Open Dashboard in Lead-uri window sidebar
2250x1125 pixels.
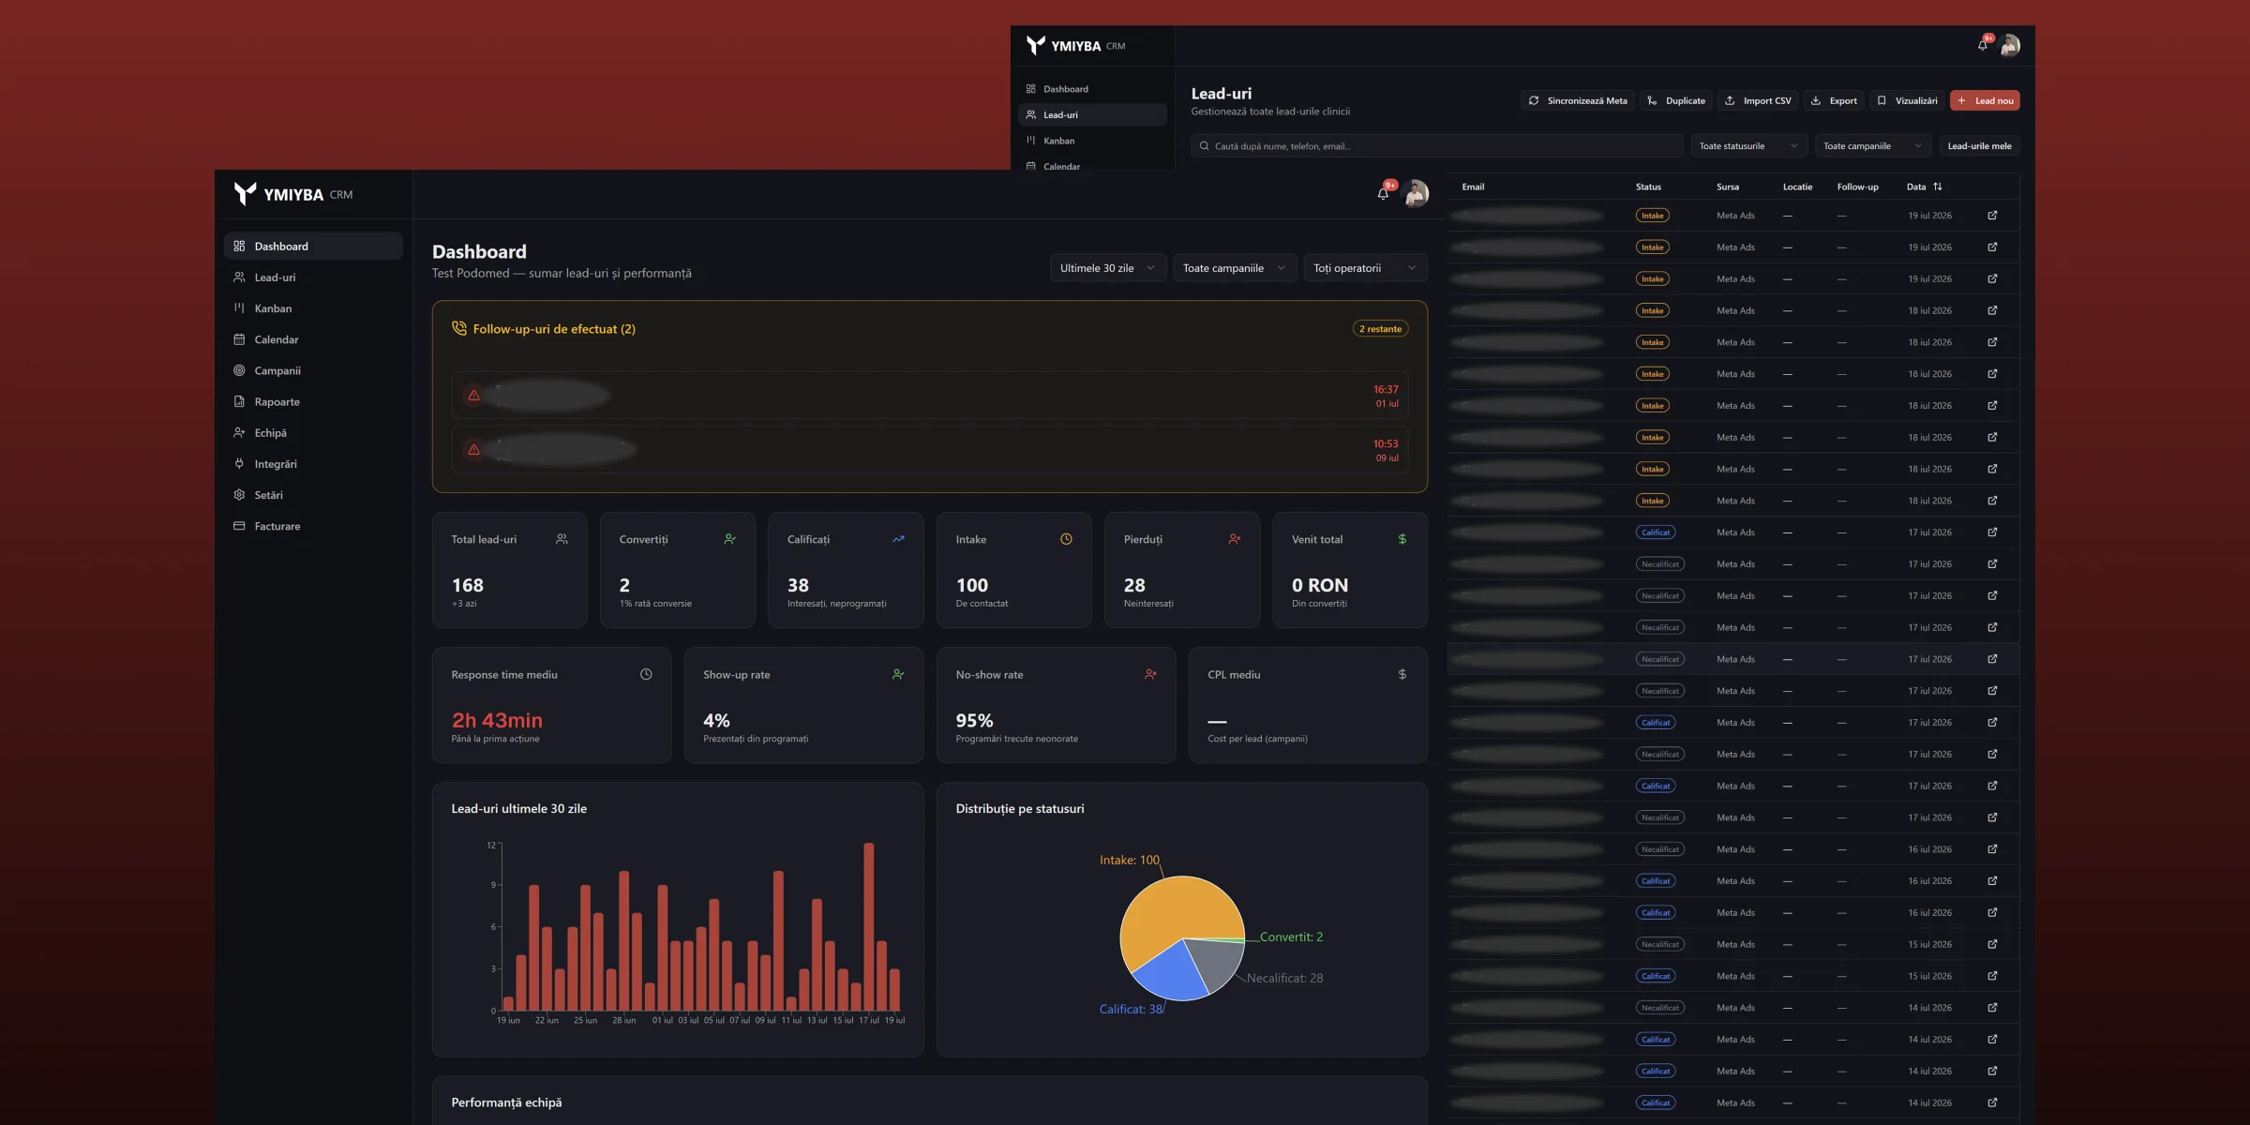(x=1092, y=89)
